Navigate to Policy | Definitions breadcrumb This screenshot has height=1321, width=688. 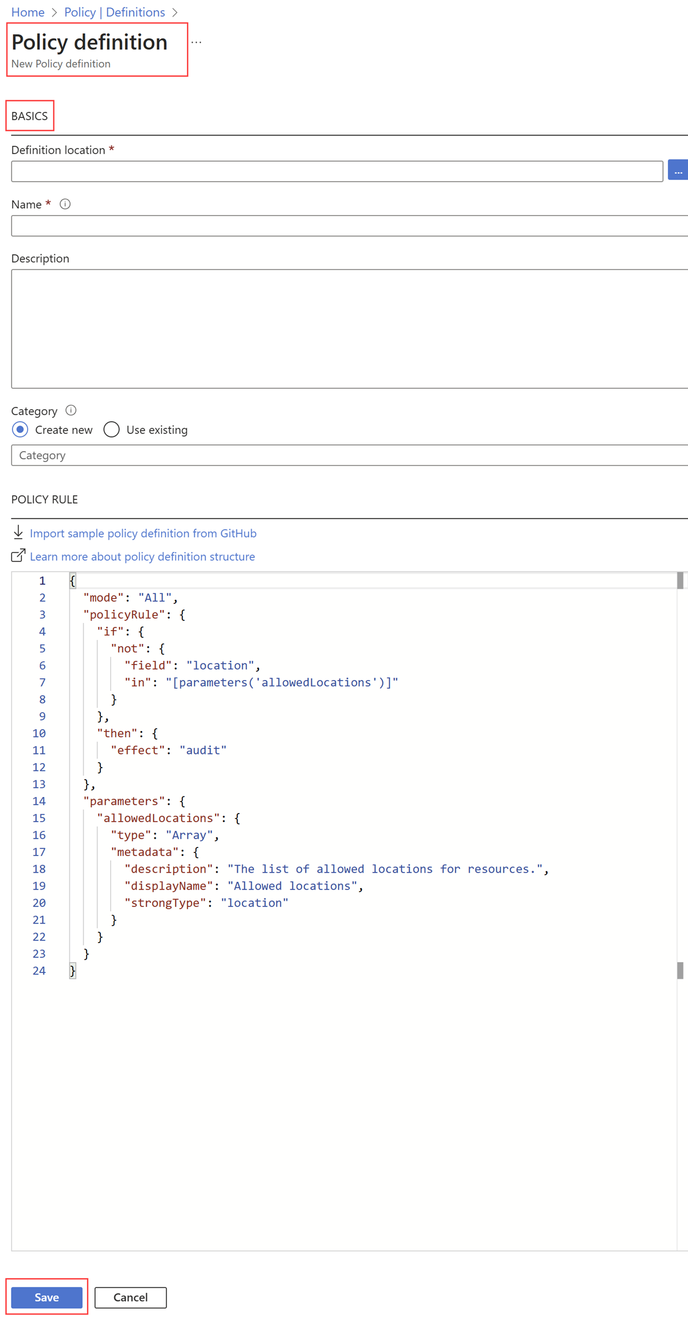point(115,13)
